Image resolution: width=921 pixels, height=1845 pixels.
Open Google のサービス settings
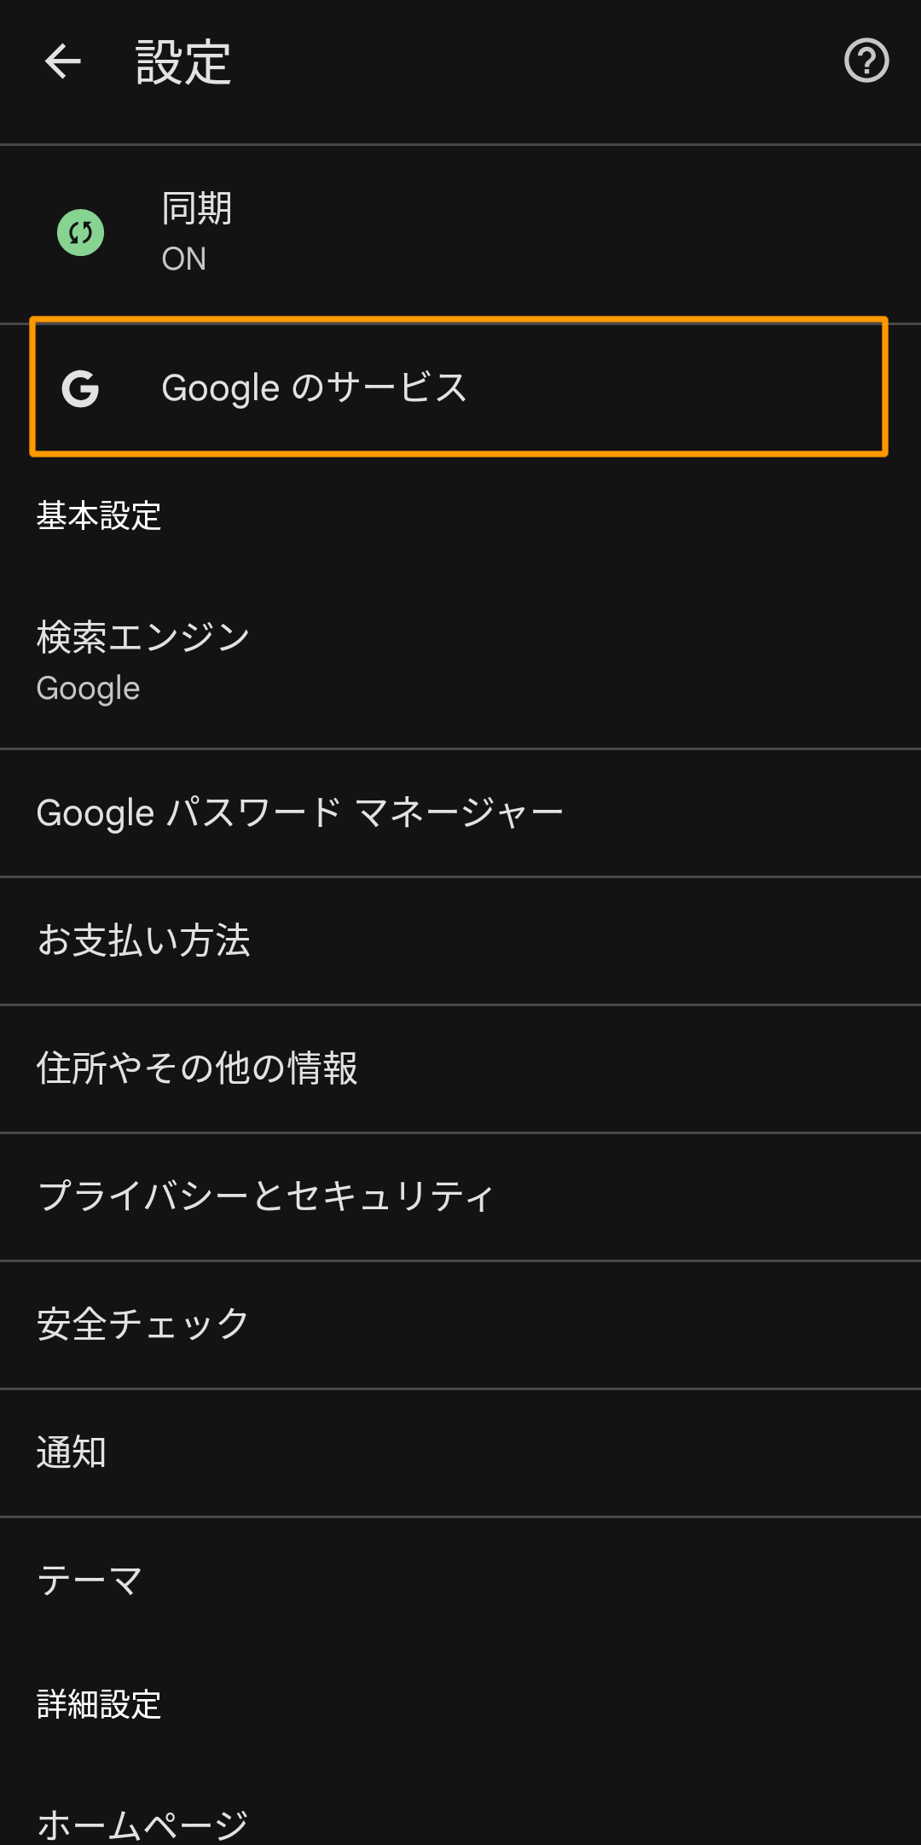click(459, 387)
